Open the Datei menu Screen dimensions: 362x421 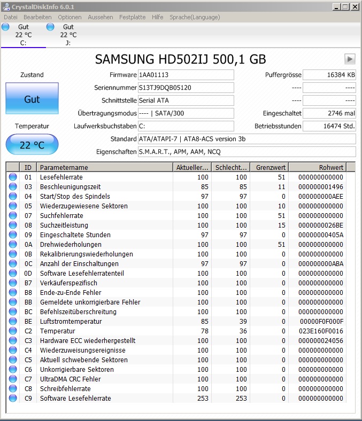[11, 17]
